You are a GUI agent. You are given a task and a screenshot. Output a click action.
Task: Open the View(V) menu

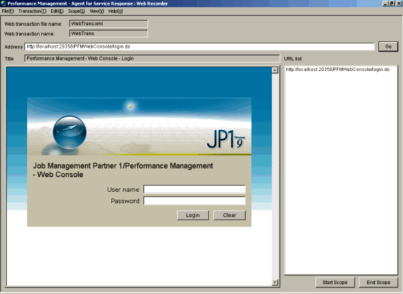click(97, 11)
